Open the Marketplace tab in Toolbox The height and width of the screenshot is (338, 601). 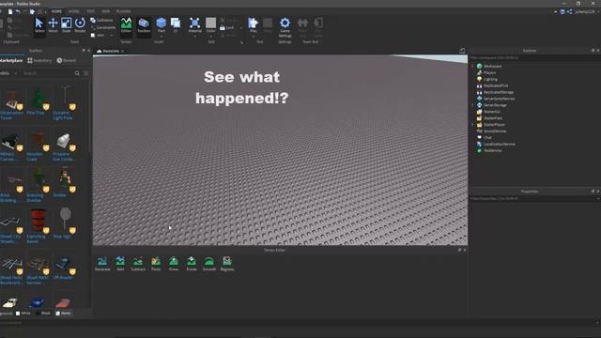11,60
